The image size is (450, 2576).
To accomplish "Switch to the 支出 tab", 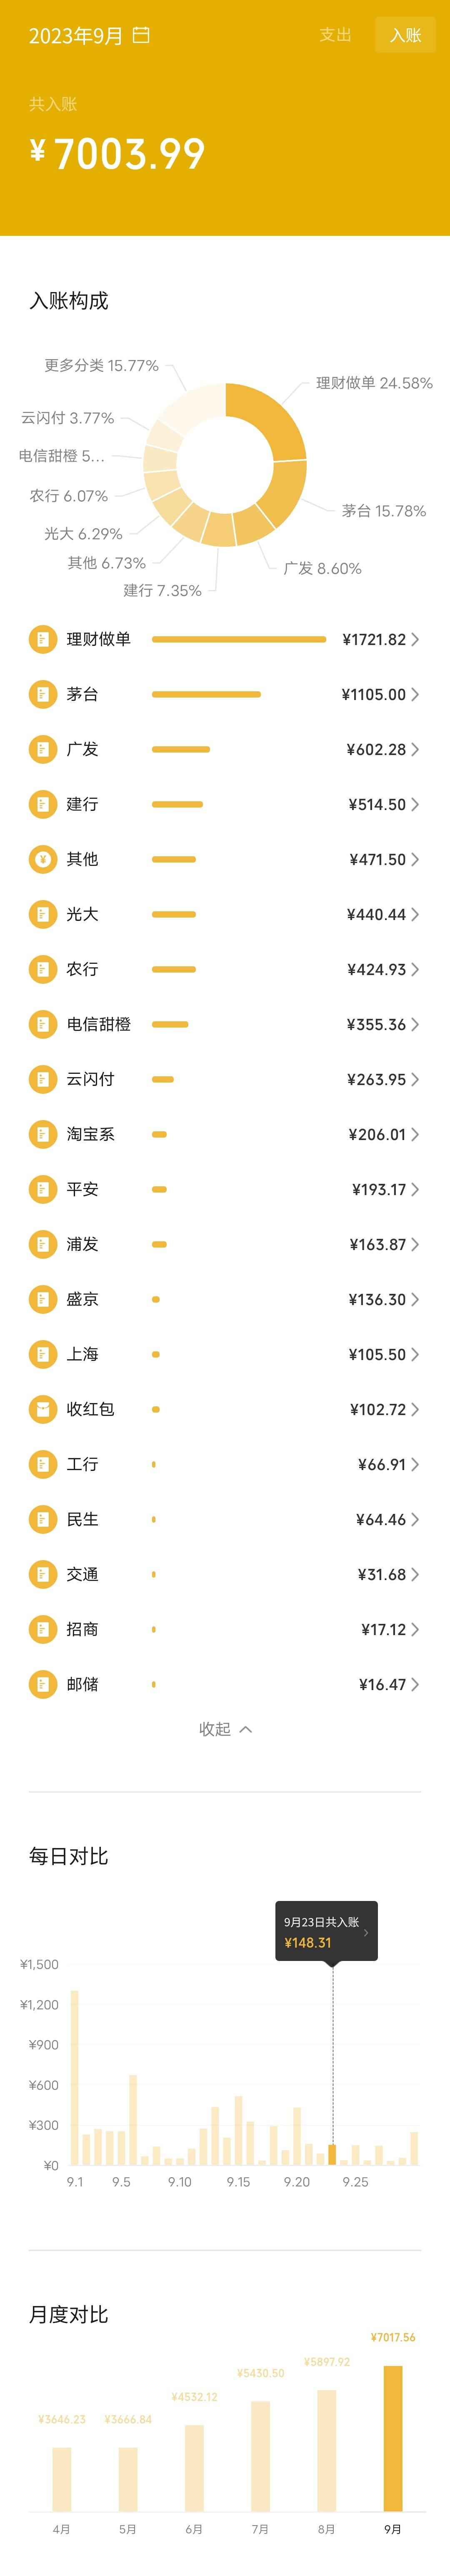I will (x=335, y=35).
